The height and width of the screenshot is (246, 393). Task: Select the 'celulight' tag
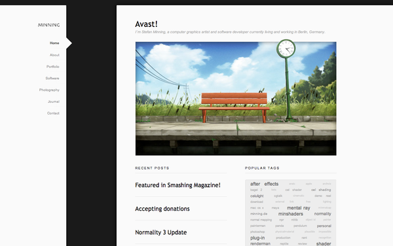(257, 196)
